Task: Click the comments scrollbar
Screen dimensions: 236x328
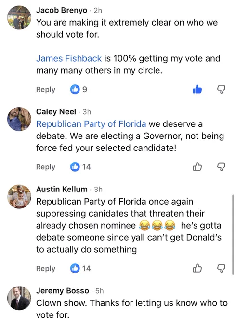Action: (x=233, y=235)
